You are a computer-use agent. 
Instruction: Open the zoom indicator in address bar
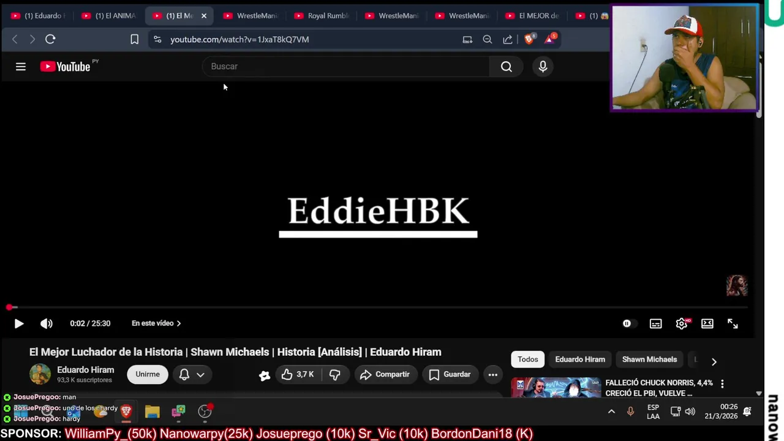(488, 39)
